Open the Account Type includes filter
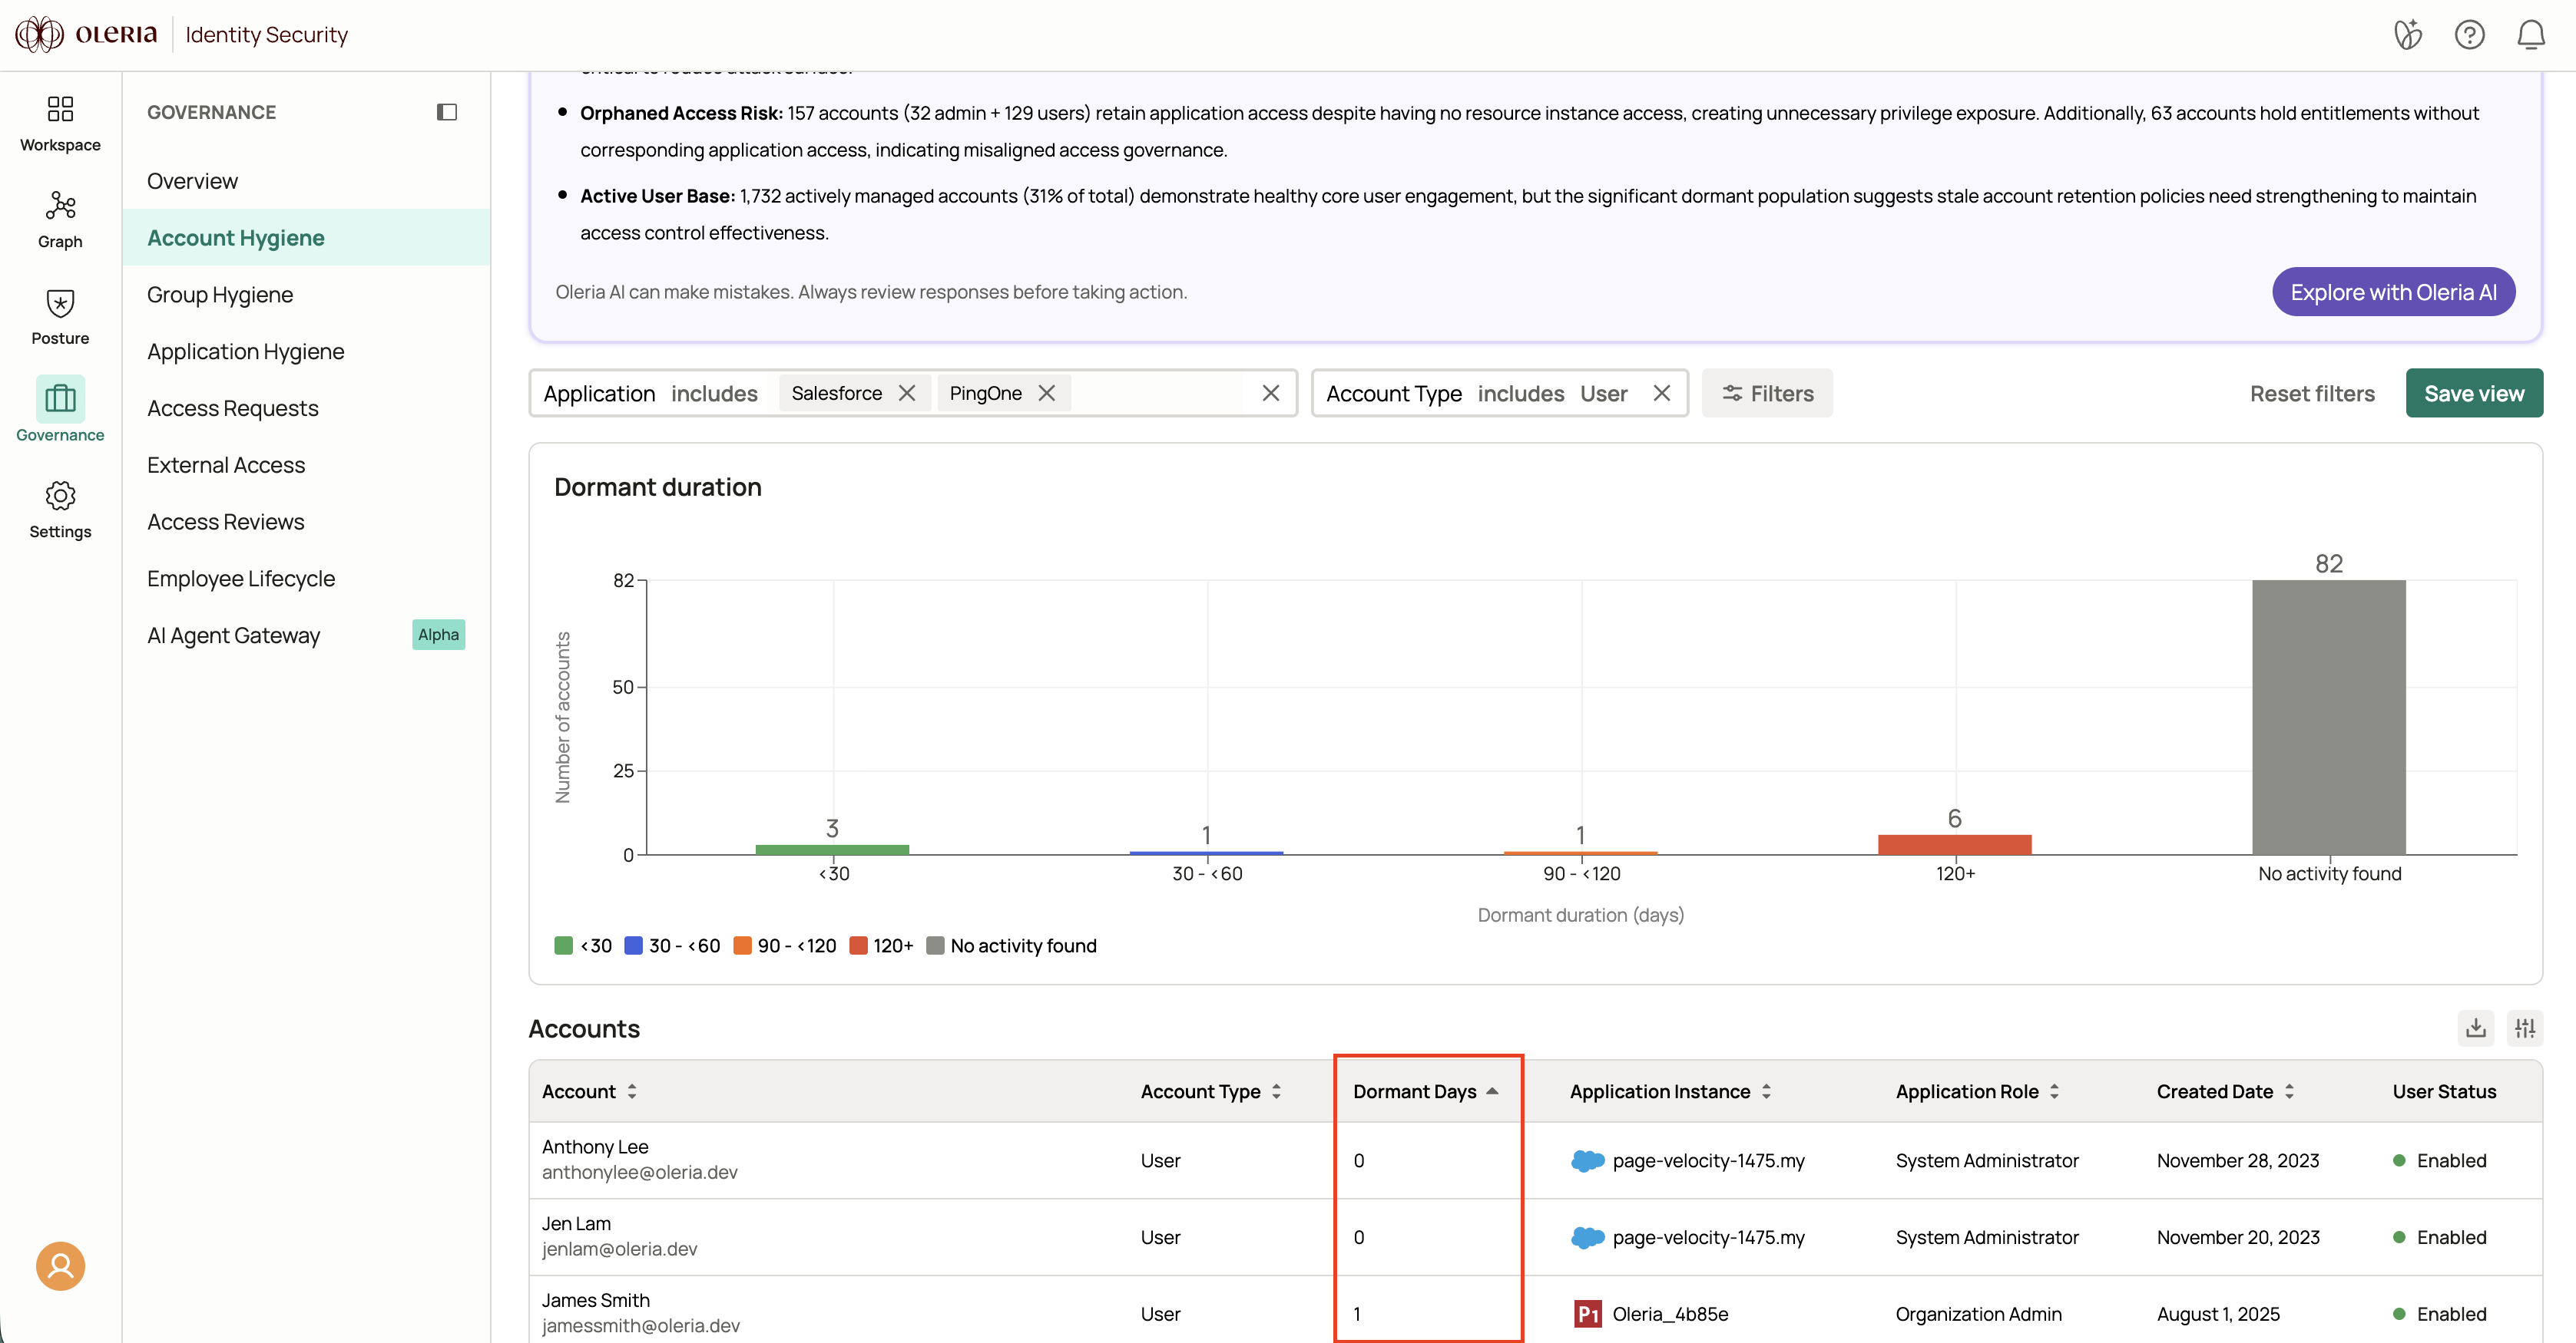This screenshot has width=2576, height=1343. [x=1499, y=394]
